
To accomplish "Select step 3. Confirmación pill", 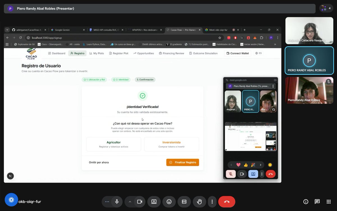I will (145, 80).
